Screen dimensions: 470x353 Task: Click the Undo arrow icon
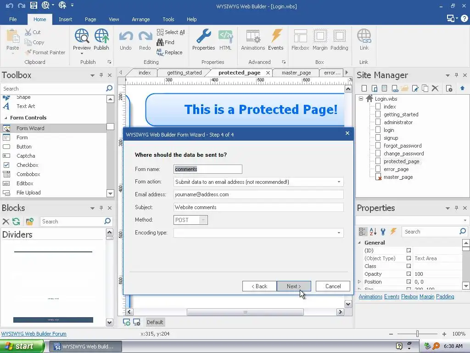pos(126,37)
